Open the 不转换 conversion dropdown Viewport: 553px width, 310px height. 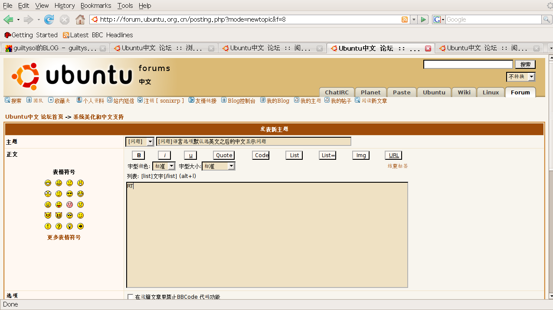tap(520, 77)
